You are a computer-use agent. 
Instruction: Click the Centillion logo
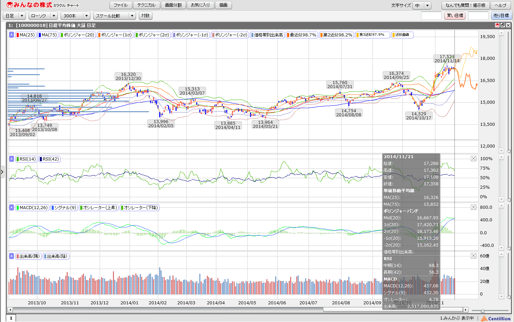click(496, 318)
